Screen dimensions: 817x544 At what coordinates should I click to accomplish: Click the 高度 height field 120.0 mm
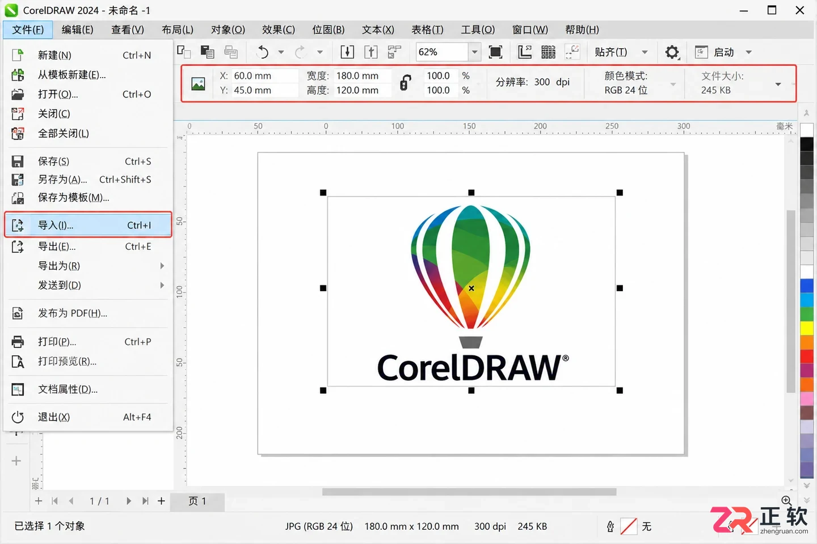point(362,90)
